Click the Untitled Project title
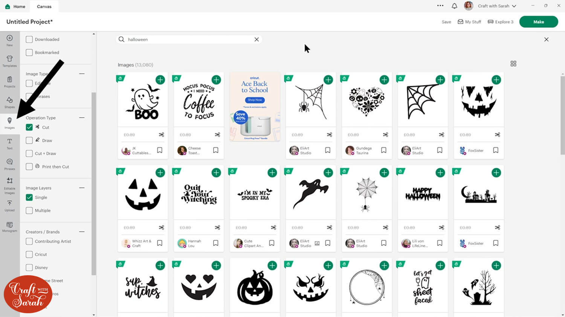 point(29,22)
